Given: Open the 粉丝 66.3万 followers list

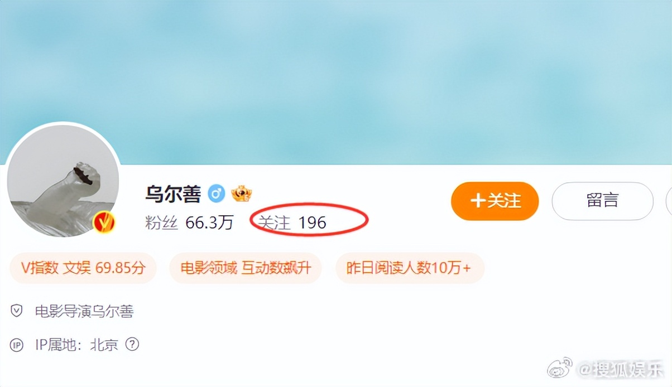Looking at the screenshot, I should tap(189, 223).
